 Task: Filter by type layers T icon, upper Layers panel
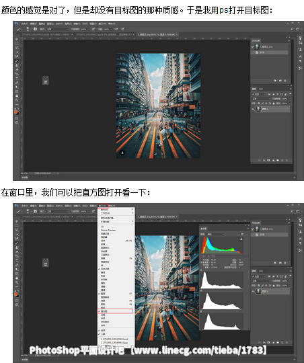[277, 94]
